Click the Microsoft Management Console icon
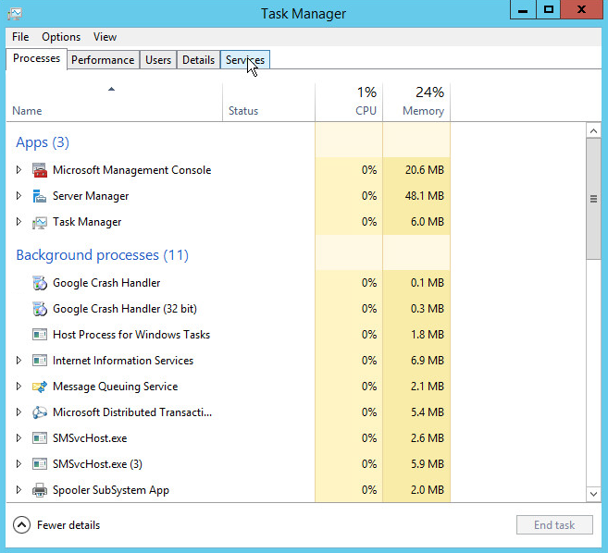The image size is (608, 553). (x=39, y=170)
